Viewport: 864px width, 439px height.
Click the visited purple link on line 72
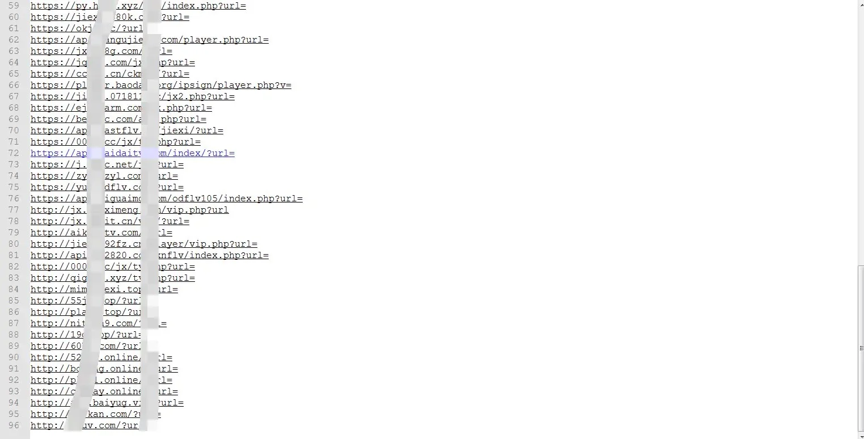tap(133, 153)
